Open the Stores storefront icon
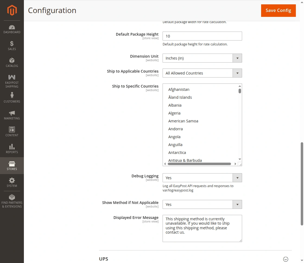Viewport: 304px width, 263px height. coord(12,163)
